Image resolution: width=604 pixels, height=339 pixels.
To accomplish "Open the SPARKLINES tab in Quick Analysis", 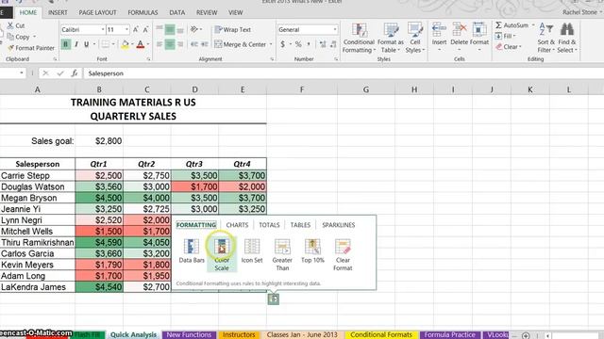I will tap(338, 225).
